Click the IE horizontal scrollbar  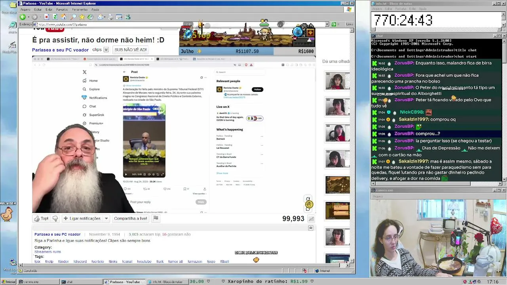tap(185, 266)
